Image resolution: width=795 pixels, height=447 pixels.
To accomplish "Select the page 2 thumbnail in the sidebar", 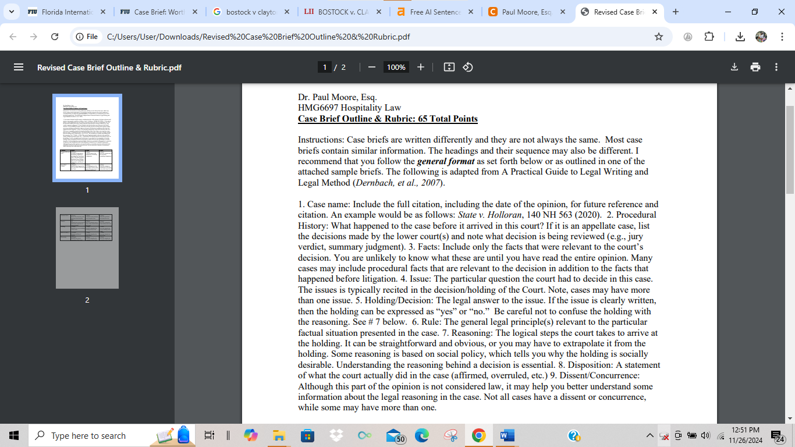I will click(x=86, y=247).
